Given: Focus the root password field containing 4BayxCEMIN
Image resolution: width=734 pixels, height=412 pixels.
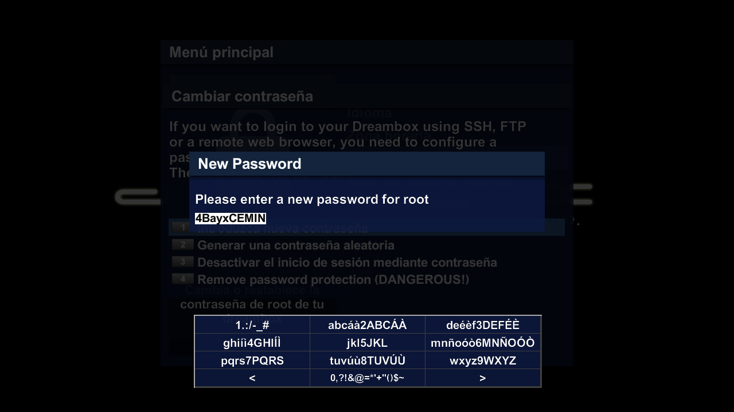Looking at the screenshot, I should (231, 218).
